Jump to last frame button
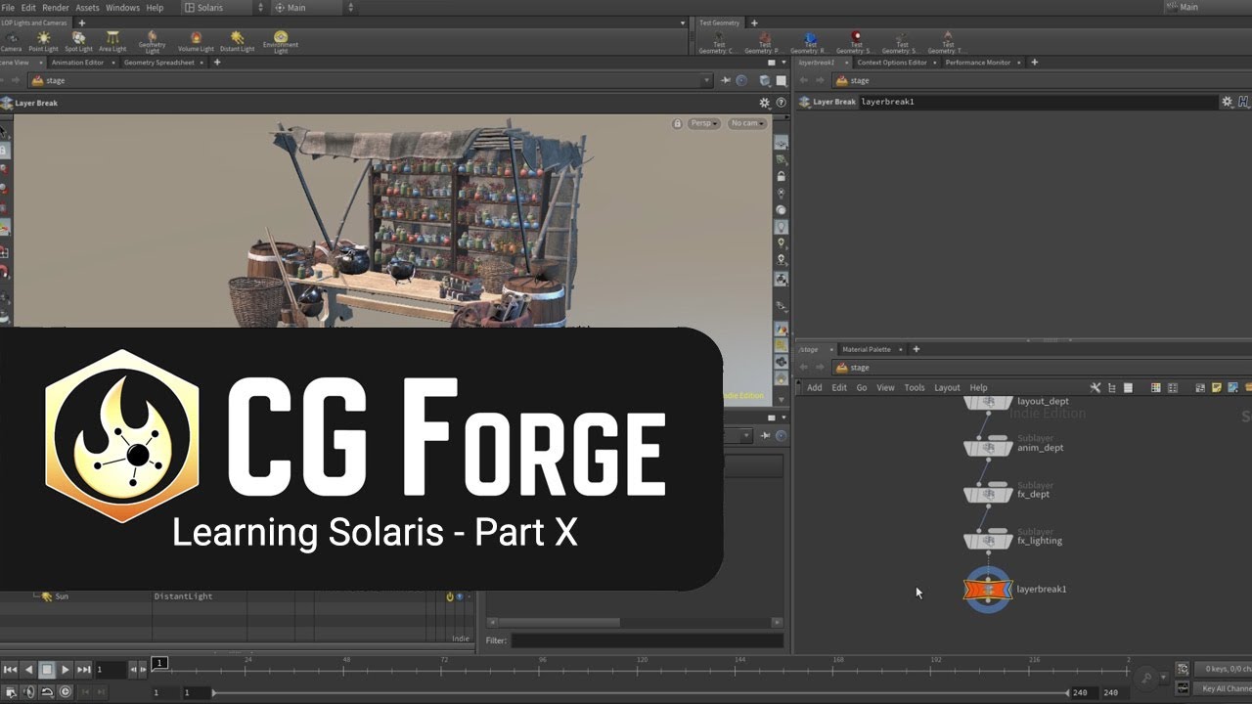Viewport: 1252px width, 704px height. pos(84,670)
